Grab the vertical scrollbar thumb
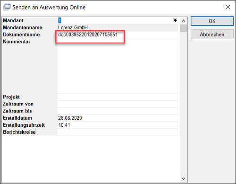The image size is (236, 184). [x=183, y=28]
